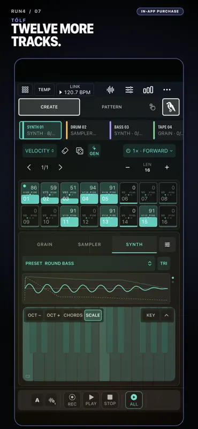Click the green dot beside envelope display

coord(173,278)
